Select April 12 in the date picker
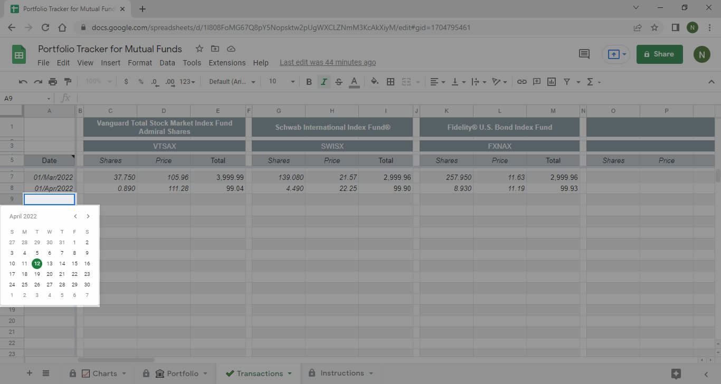The image size is (721, 384). 36,263
